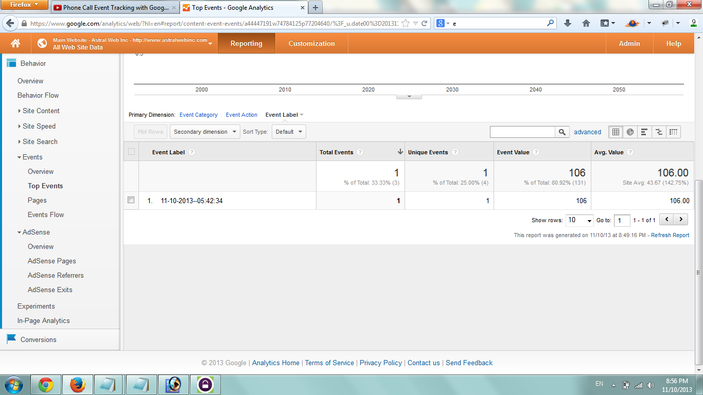
Task: Click the table search input field
Action: 522,132
